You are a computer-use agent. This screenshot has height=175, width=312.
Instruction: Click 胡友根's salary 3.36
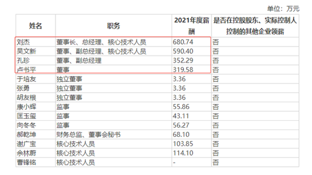point(179,98)
